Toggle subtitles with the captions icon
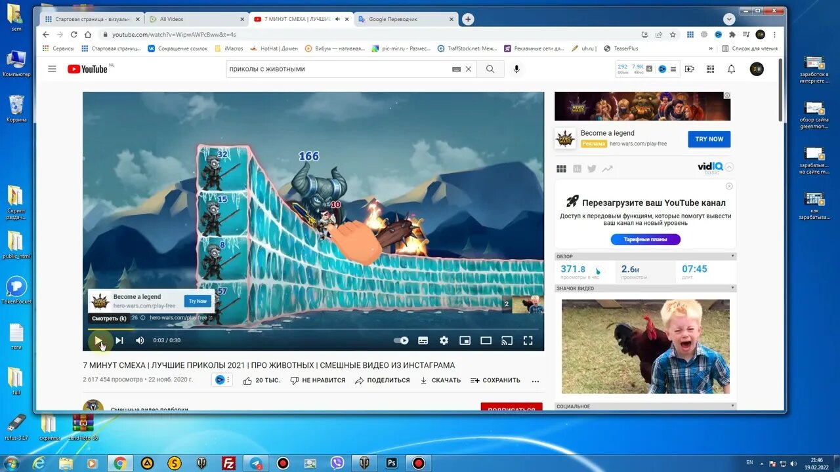840x472 pixels. pyautogui.click(x=423, y=340)
